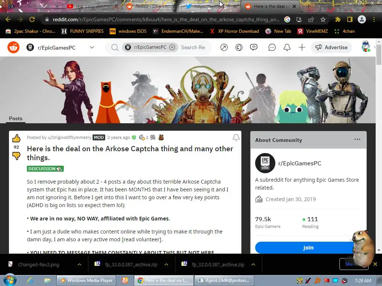Open Reddit notifications bell in header

pyautogui.click(x=287, y=47)
